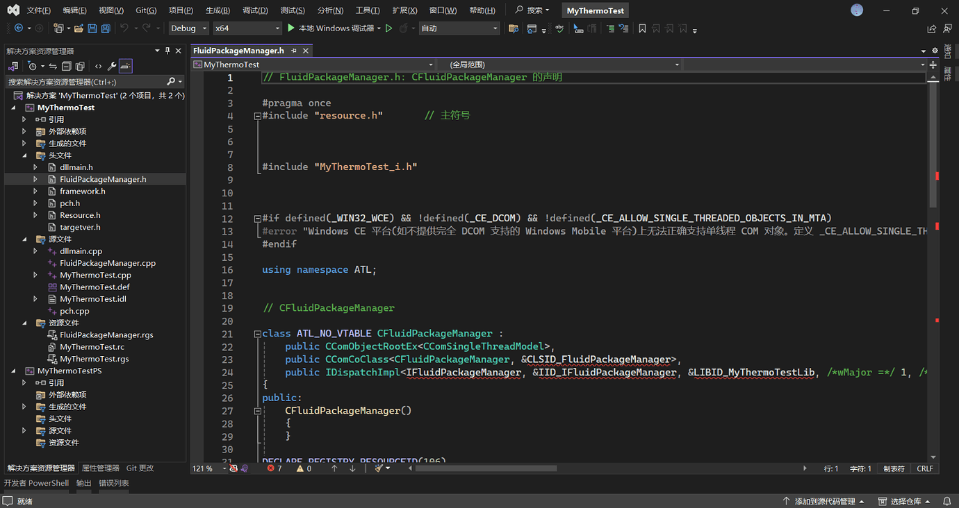The image size is (959, 508).
Task: Switch to the Git 更改 tab
Action: pyautogui.click(x=140, y=468)
